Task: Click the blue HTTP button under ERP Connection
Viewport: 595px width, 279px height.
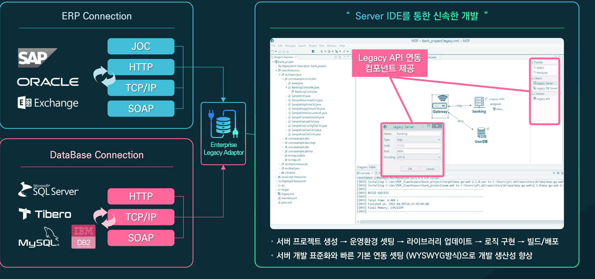Action: tap(141, 67)
